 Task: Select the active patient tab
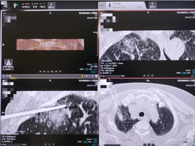pos(126,5)
